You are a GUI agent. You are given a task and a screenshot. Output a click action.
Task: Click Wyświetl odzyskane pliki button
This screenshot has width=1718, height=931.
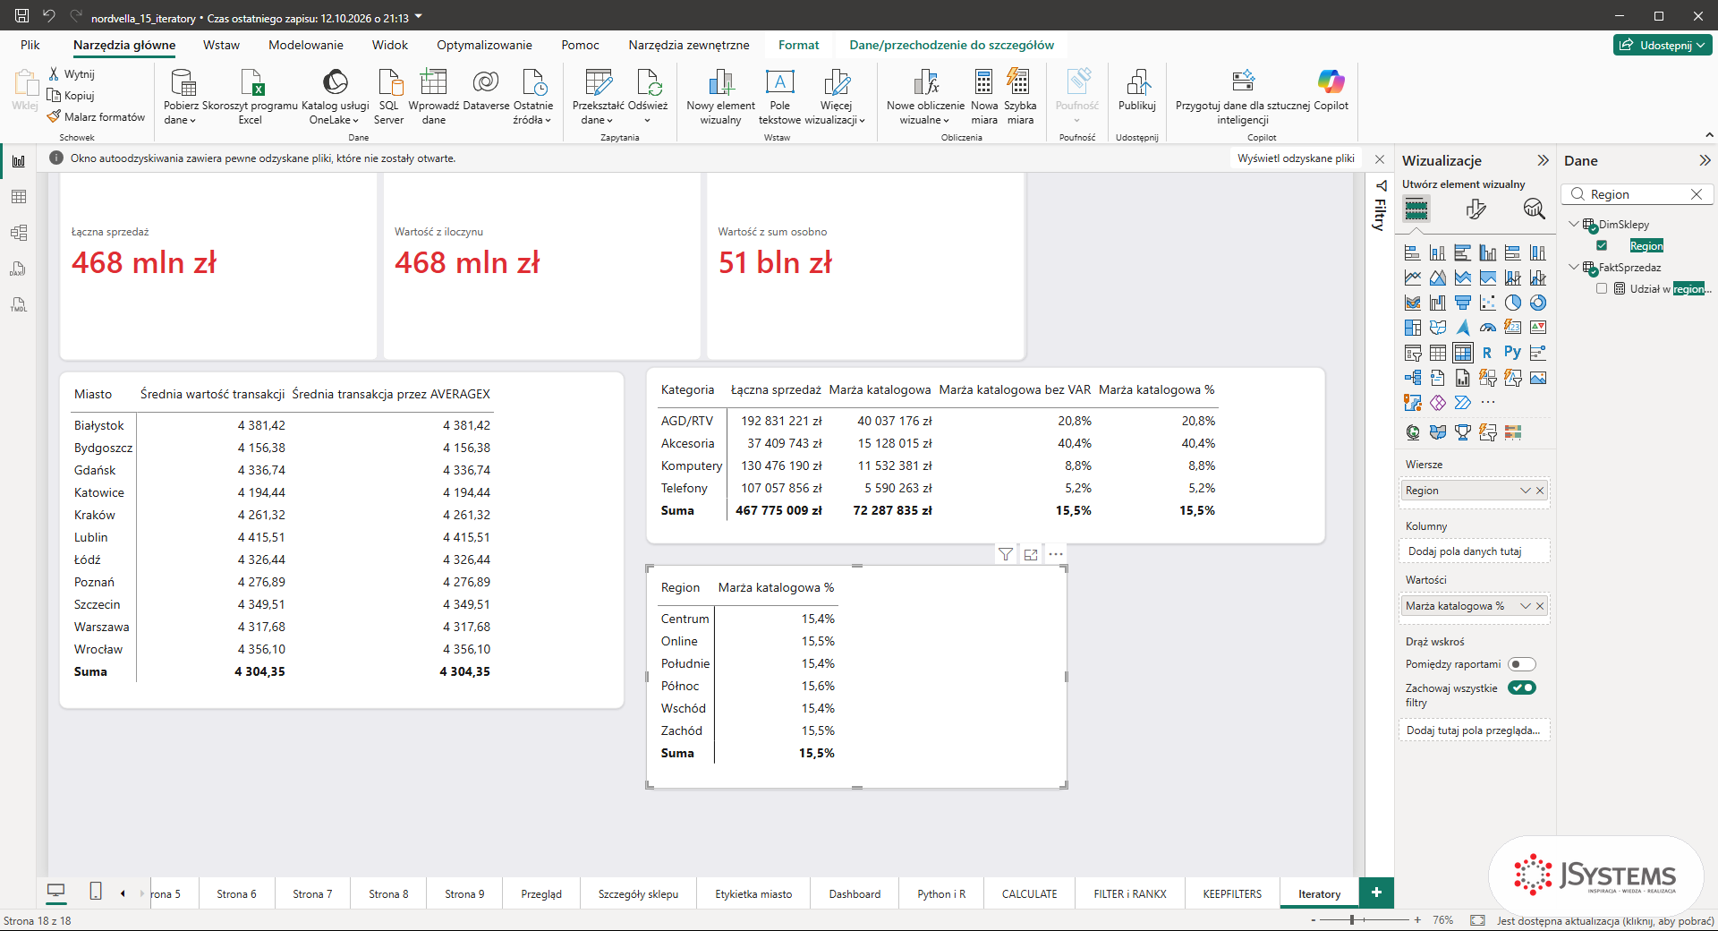click(x=1296, y=158)
